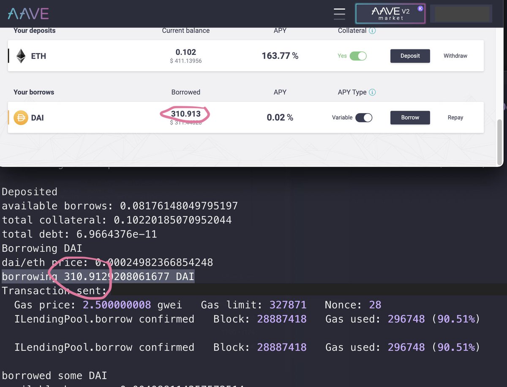Click the AAVE logo

tap(28, 14)
